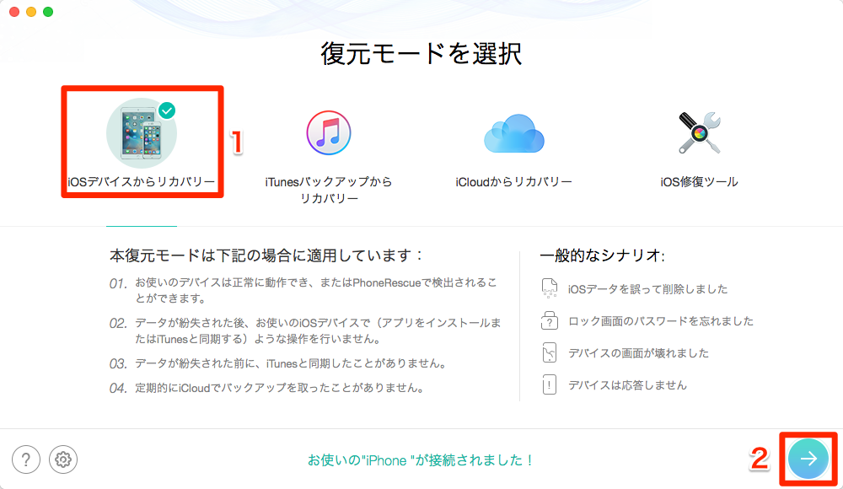Viewport: 843px width, 489px height.
Task: Proceed with the blue arrow button
Action: 808,459
